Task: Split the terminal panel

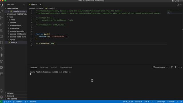Action: point(172,67)
